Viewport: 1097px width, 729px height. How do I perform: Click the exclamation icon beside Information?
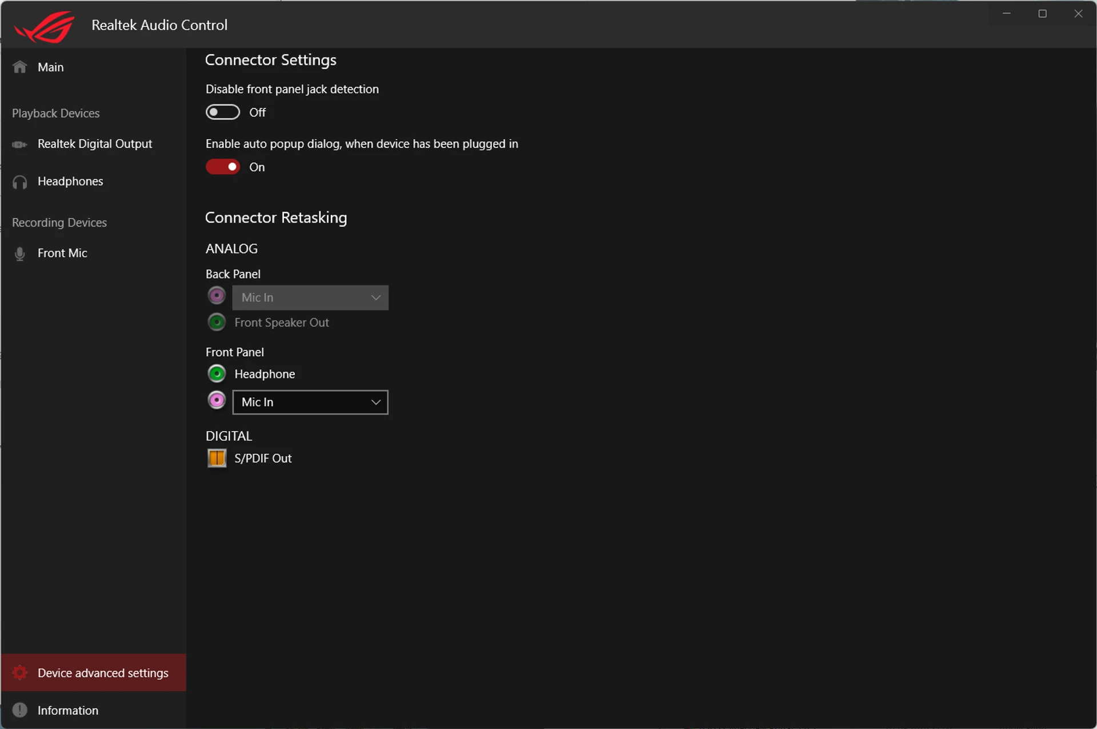pyautogui.click(x=20, y=710)
